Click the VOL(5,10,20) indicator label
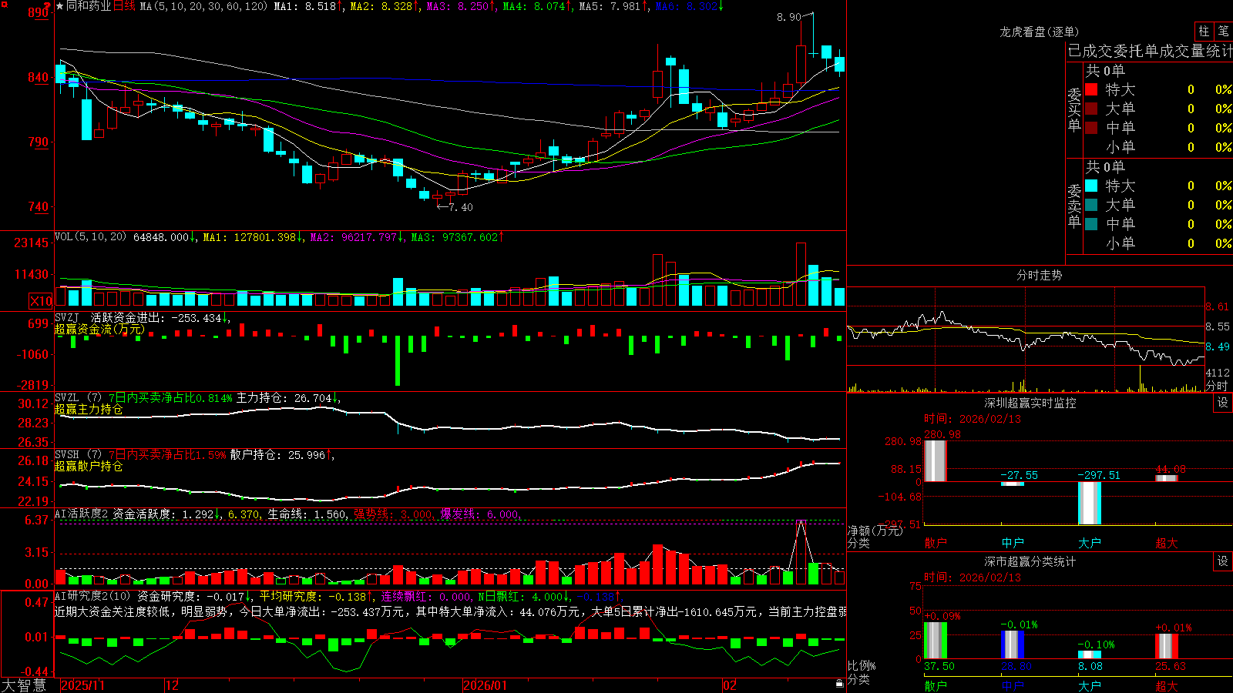This screenshot has width=1233, height=693. pyautogui.click(x=90, y=236)
